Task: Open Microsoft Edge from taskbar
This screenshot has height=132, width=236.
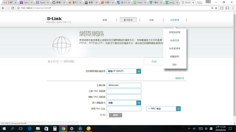Action: [x=29, y=128]
